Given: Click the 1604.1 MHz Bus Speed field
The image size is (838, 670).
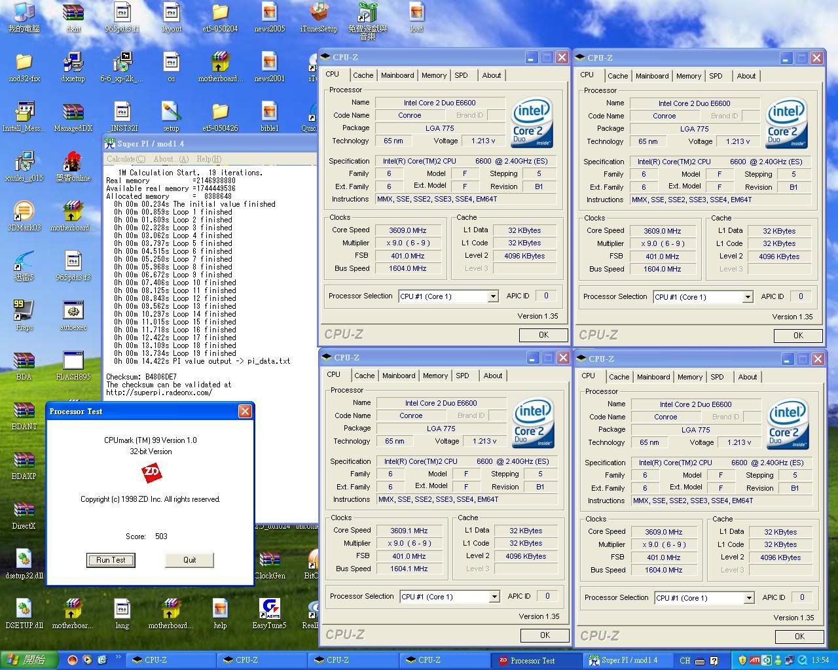Looking at the screenshot, I should tap(410, 569).
